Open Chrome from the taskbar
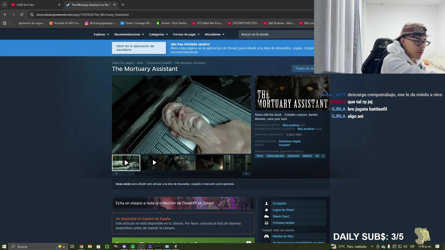This screenshot has height=250, width=445. [81, 247]
